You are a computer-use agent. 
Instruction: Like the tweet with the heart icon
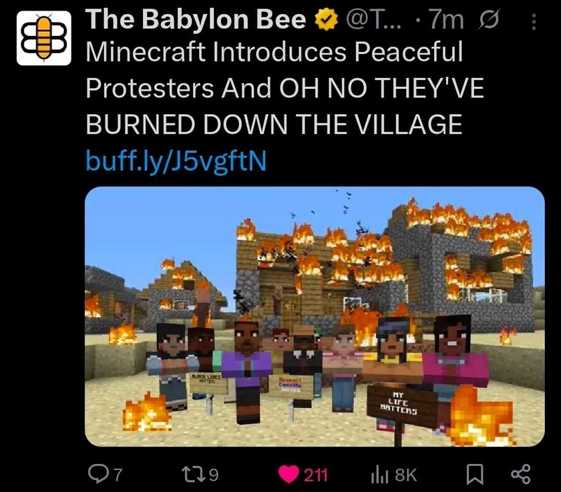[289, 475]
